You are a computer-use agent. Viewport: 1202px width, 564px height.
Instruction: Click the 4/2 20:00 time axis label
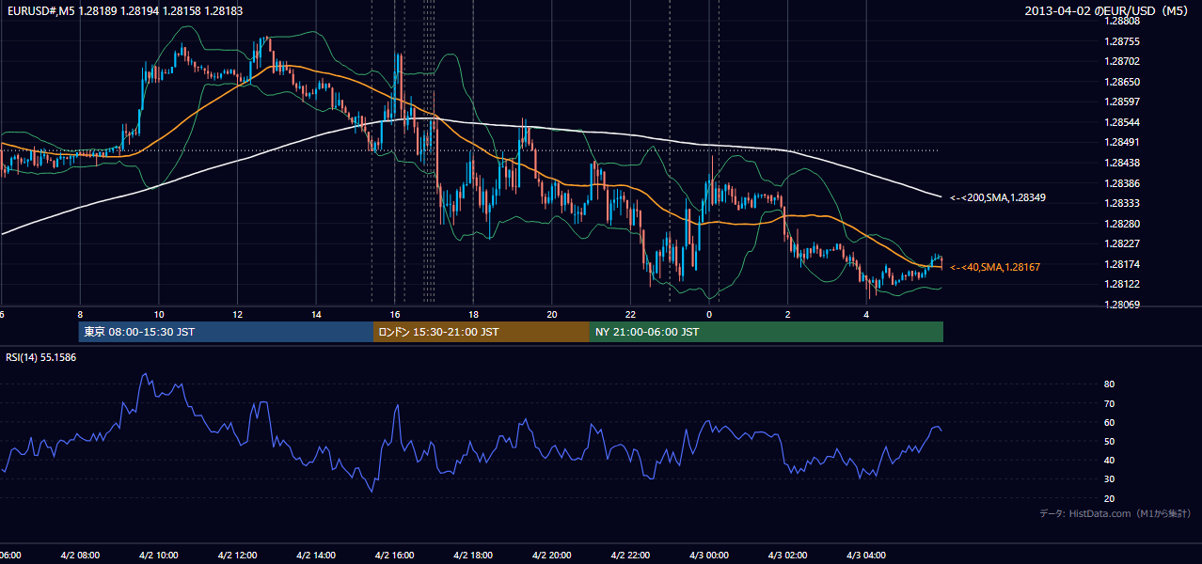[x=551, y=556]
